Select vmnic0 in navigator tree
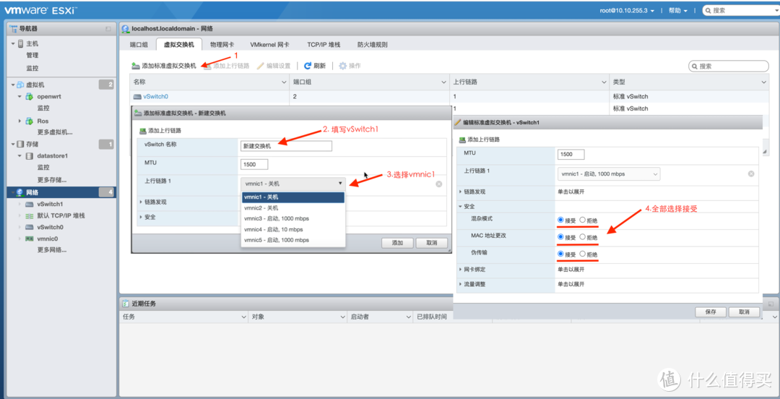Viewport: 780px width, 399px height. pos(47,239)
